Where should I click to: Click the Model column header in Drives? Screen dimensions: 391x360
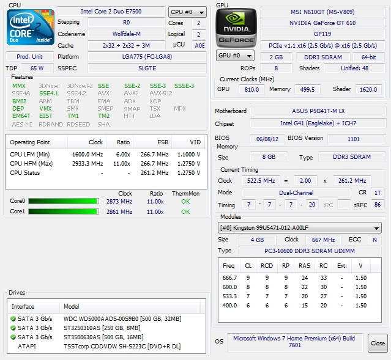(130, 306)
